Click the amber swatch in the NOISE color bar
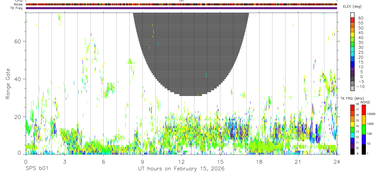 pos(364,120)
